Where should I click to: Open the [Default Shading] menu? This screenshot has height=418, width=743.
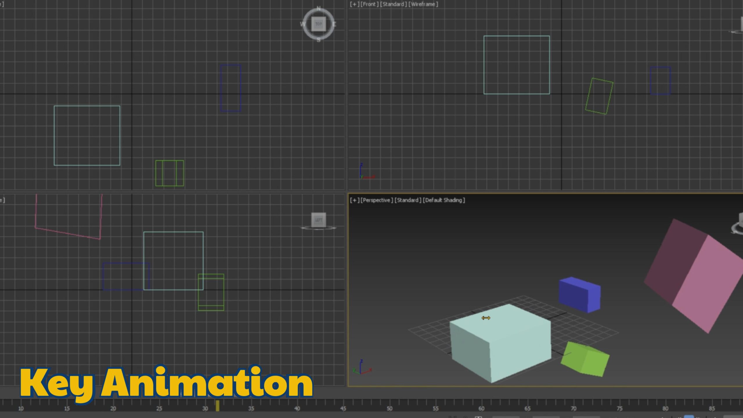[x=444, y=200]
